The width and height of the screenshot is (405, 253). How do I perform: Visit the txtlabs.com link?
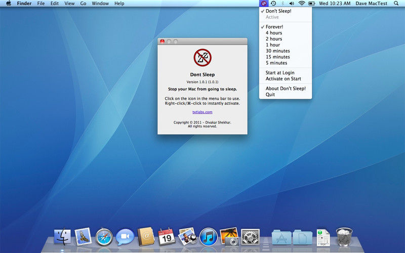[x=202, y=112]
